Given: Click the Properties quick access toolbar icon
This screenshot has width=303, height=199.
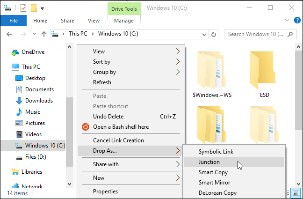Looking at the screenshot, I should coord(23,8).
